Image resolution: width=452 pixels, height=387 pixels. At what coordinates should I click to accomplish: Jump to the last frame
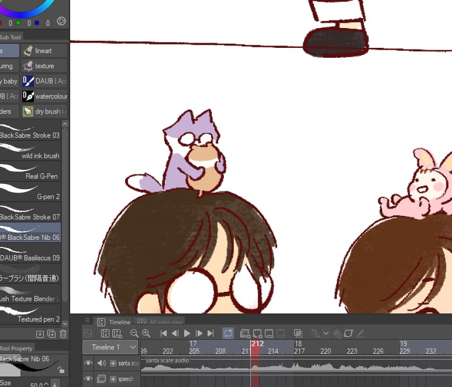[211, 333]
